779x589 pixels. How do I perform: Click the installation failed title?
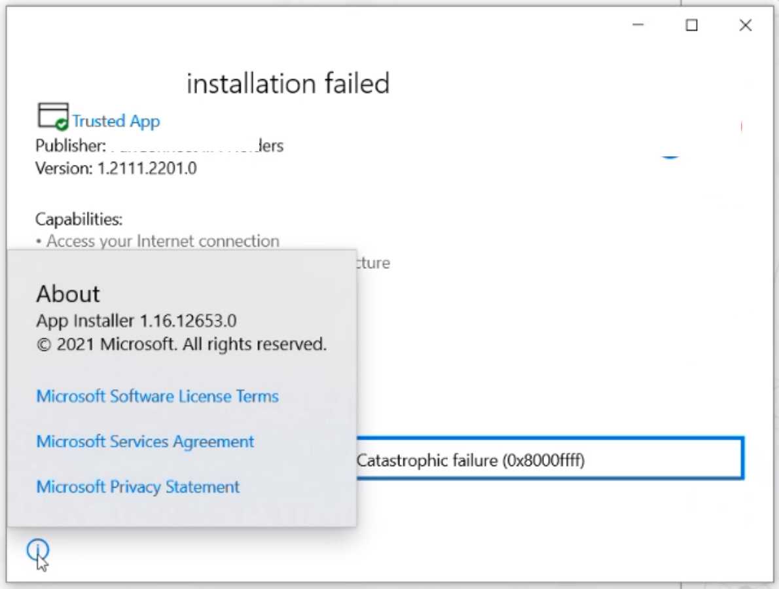click(x=289, y=83)
